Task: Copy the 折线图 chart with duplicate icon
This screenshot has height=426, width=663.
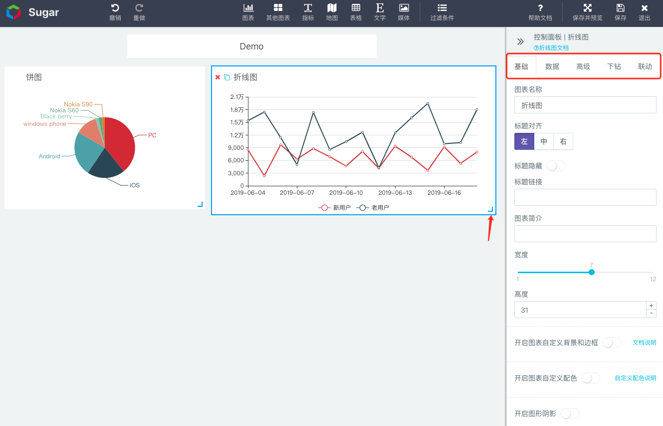Action: pyautogui.click(x=227, y=77)
